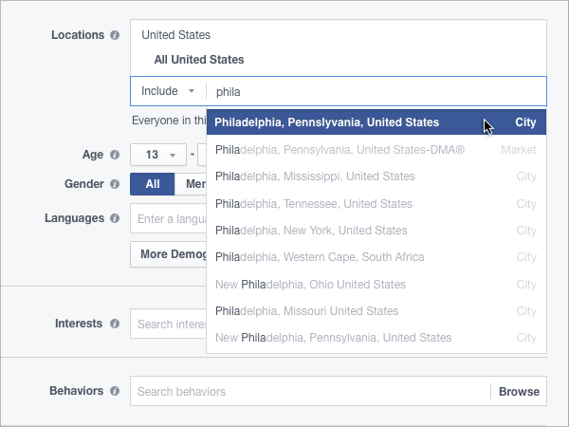Image resolution: width=569 pixels, height=427 pixels.
Task: Expand More Demographics button
Action: pyautogui.click(x=169, y=254)
